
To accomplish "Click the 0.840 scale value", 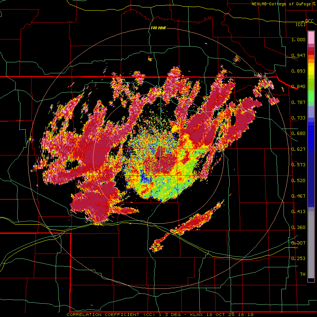I will [298, 87].
